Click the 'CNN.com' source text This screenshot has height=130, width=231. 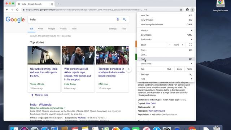tap(103, 84)
